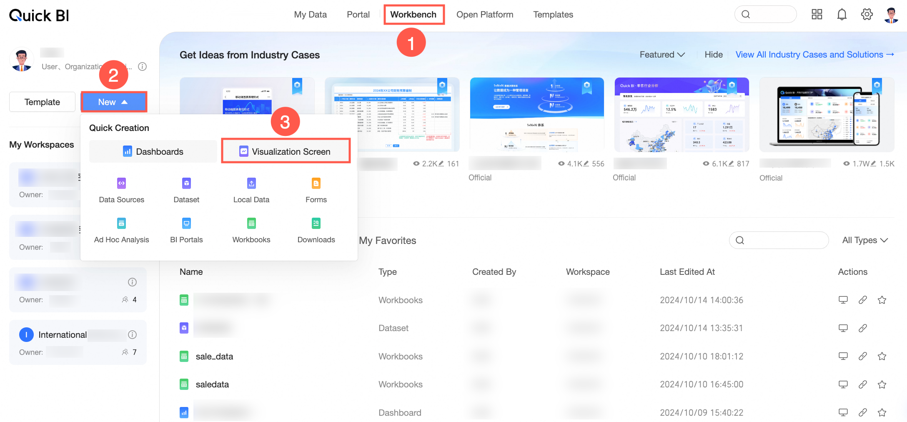This screenshot has width=907, height=422.
Task: Launch Ad Hoc Analysis from Quick Creation
Action: pyautogui.click(x=121, y=231)
